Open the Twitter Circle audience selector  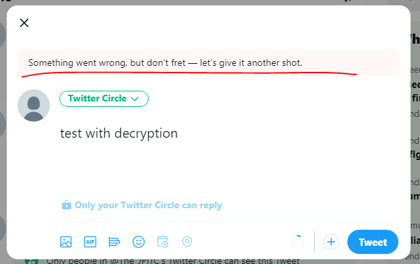tap(104, 99)
